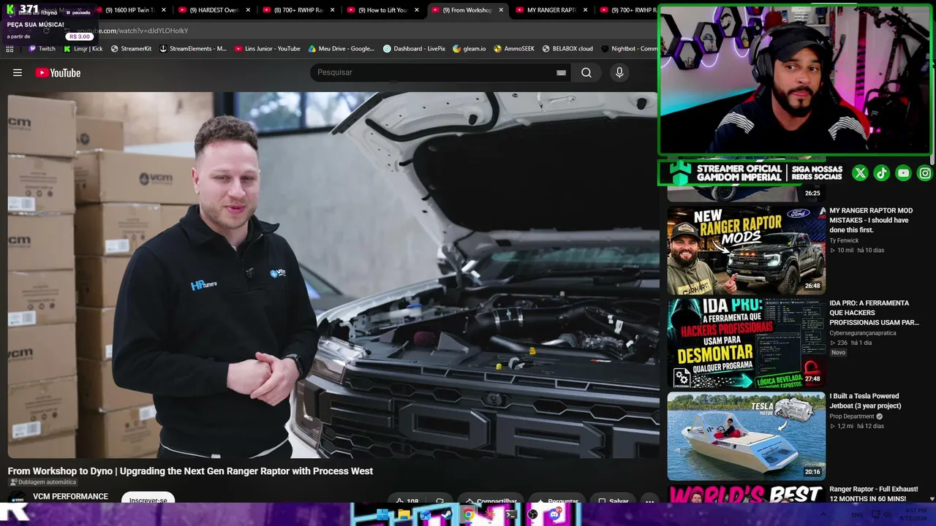The height and width of the screenshot is (526, 936).
Task: Open Google Chrome from the taskbar
Action: 468,514
